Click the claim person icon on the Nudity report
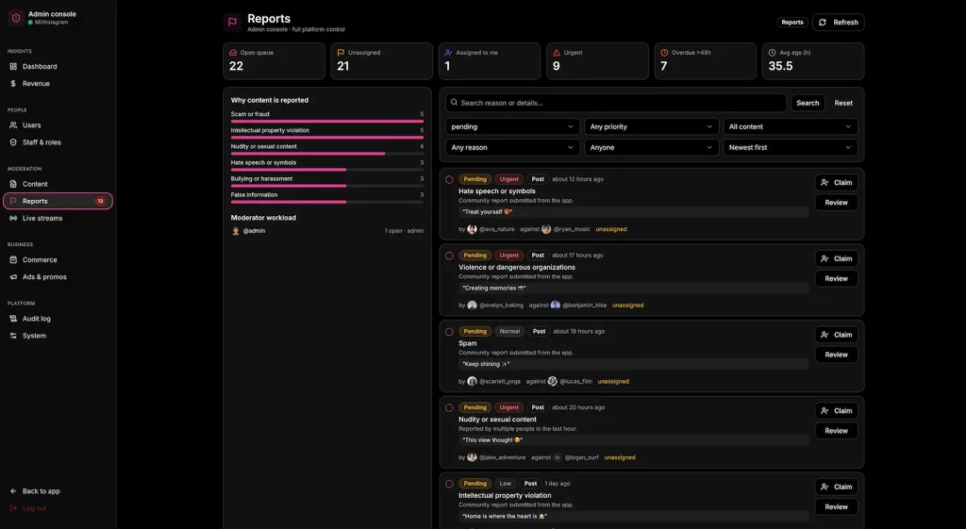Viewport: 966px width, 529px height. pos(824,411)
